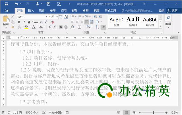This screenshot has height=115, width=182.
Task: Click the 中文(中国) language indicator
Action: [55, 112]
